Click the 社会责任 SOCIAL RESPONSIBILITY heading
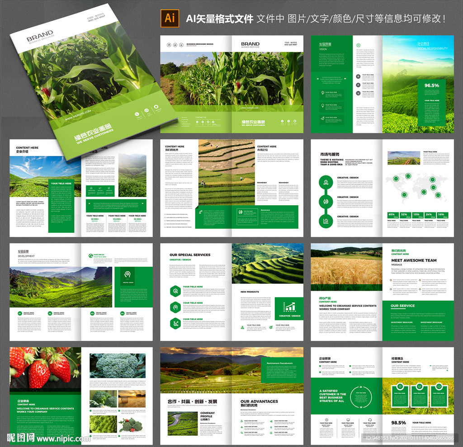This screenshot has width=463, height=447. (432, 46)
